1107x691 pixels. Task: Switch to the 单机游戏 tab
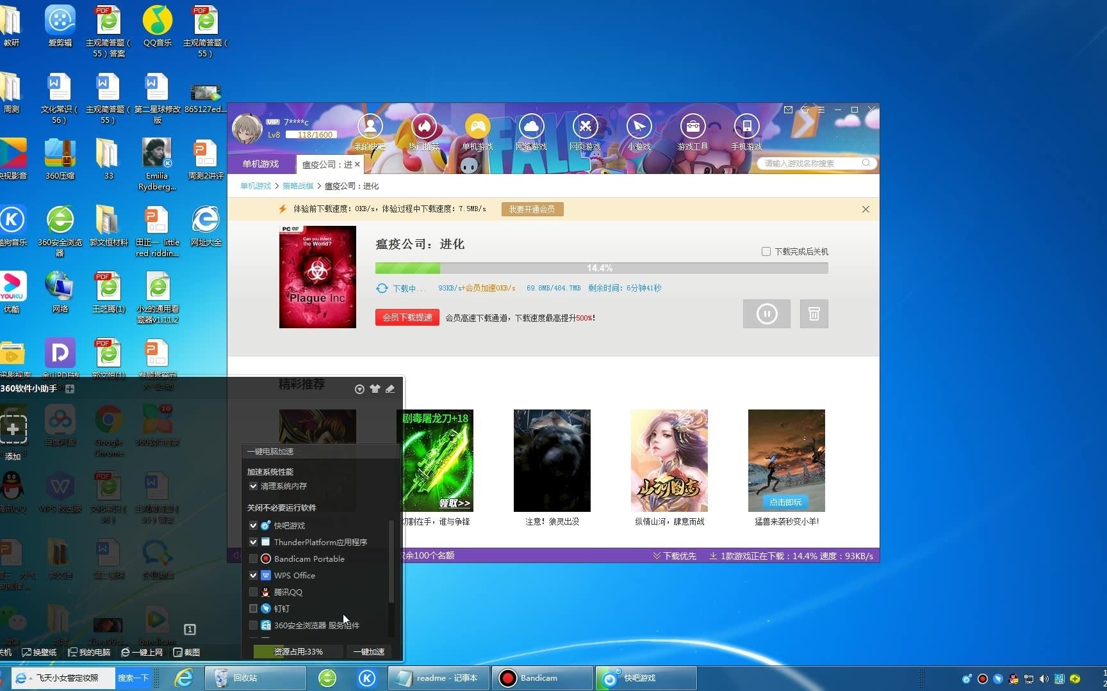pyautogui.click(x=261, y=164)
